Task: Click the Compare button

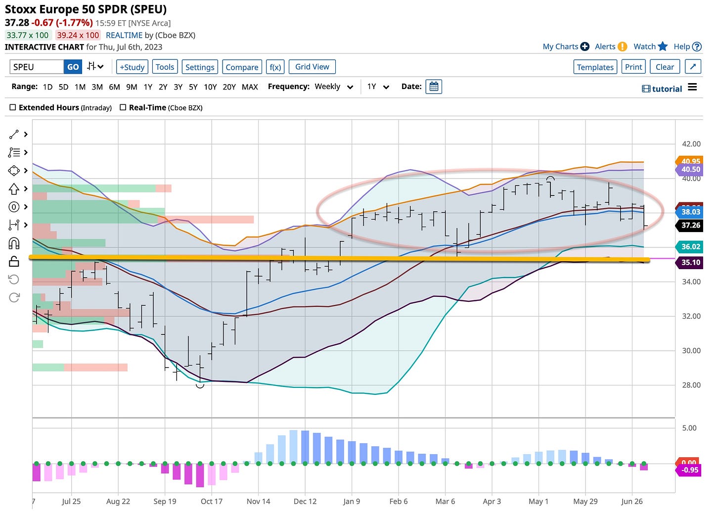Action: tap(242, 67)
